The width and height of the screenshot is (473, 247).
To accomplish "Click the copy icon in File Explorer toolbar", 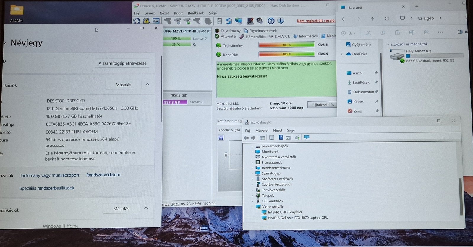I will point(383,33).
